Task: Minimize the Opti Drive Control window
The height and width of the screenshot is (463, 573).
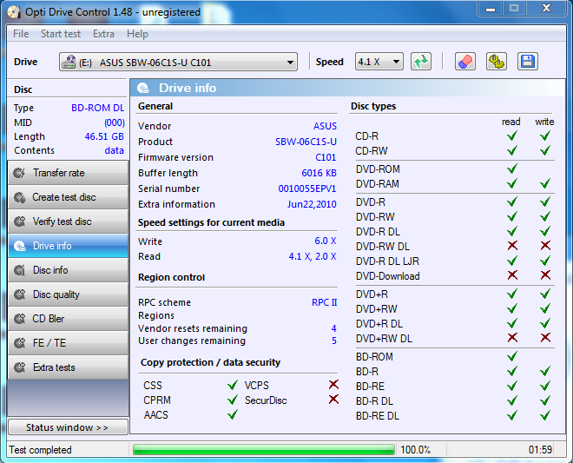Action: (x=491, y=9)
